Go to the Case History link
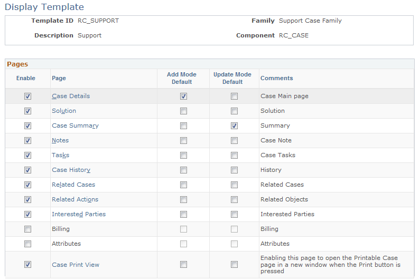This screenshot has width=420, height=280. 71,170
